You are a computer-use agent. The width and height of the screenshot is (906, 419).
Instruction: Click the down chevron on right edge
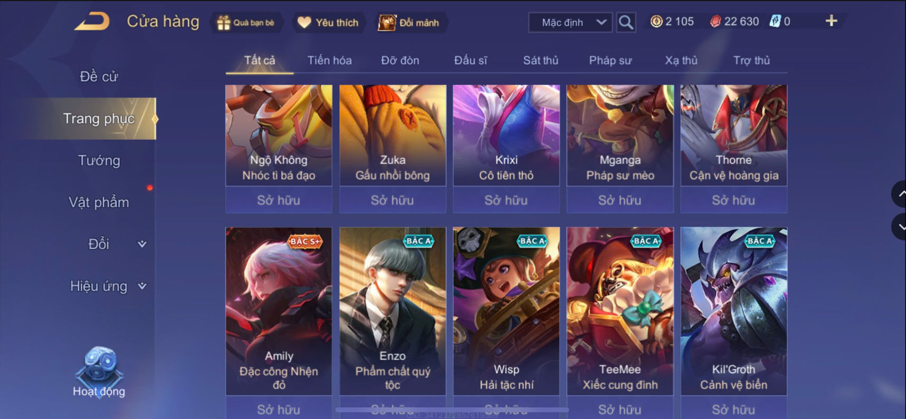(899, 227)
